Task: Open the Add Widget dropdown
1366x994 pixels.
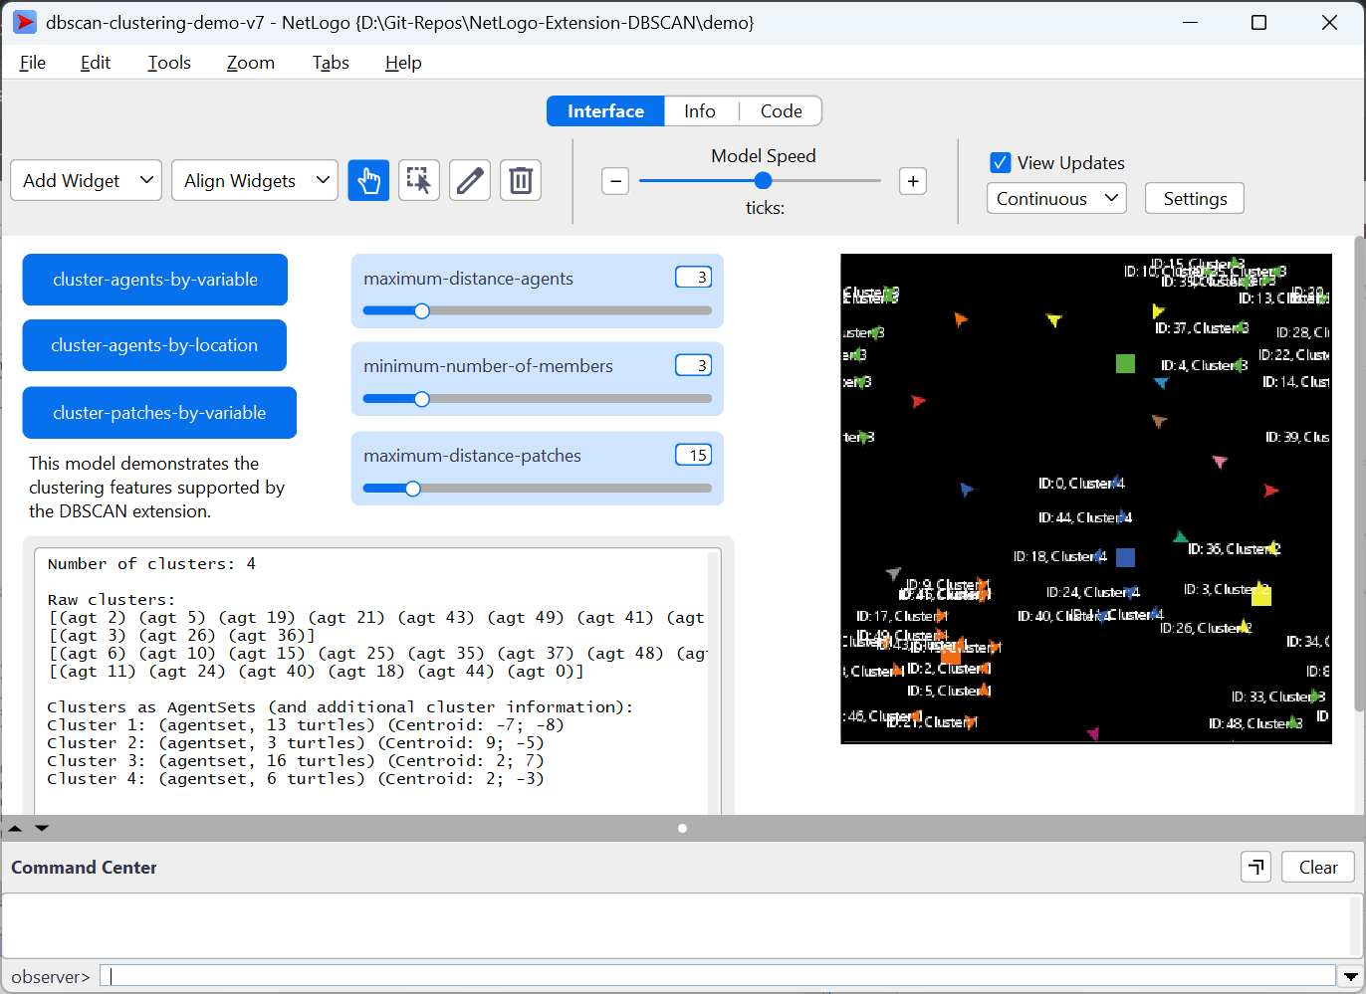Action: [x=86, y=180]
